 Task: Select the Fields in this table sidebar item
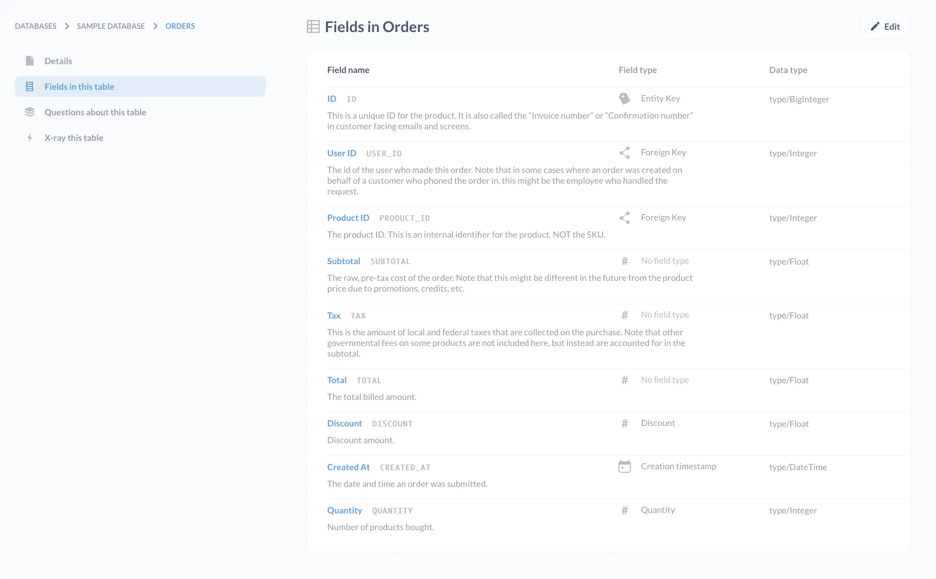tap(79, 86)
